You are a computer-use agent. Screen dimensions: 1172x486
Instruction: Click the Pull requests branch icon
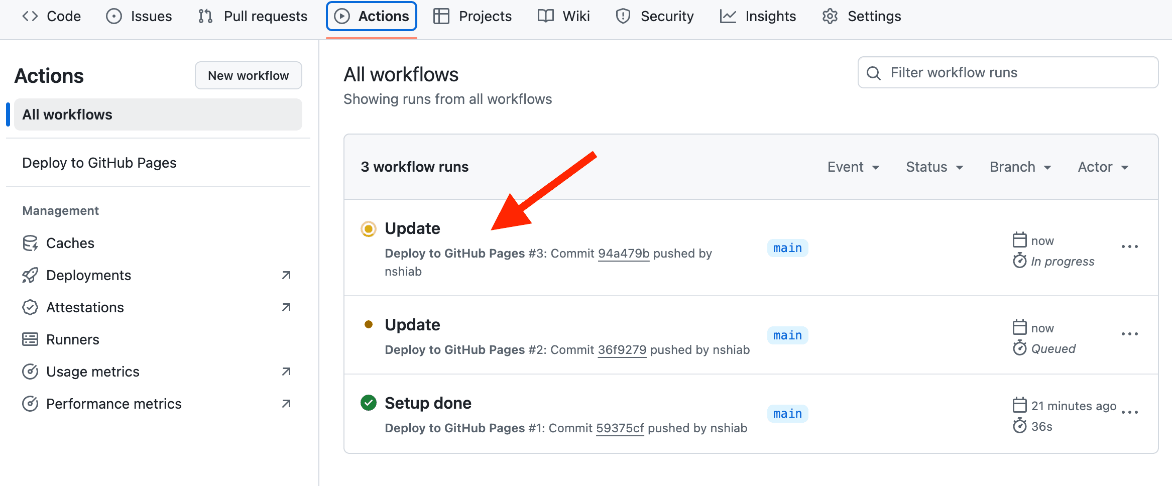coord(205,16)
